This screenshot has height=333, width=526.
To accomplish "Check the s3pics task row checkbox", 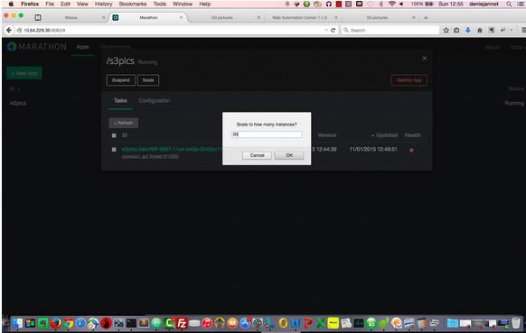I will (x=114, y=150).
